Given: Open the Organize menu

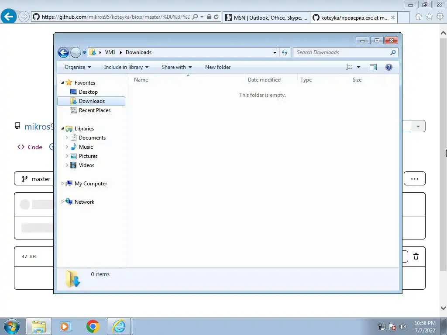Looking at the screenshot, I should tap(78, 67).
